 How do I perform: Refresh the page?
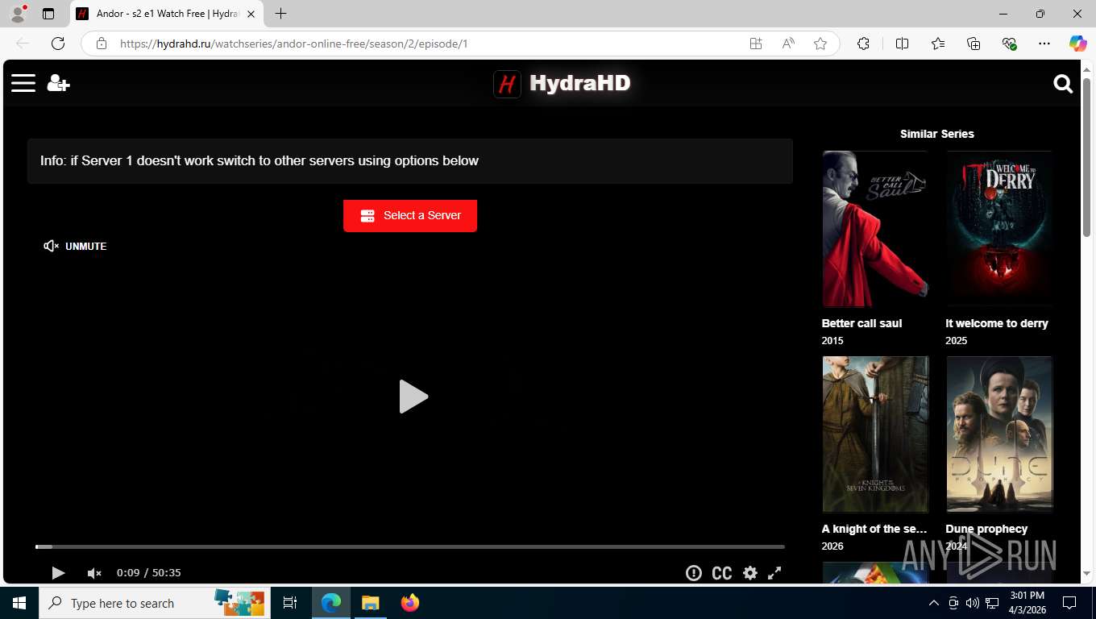(58, 44)
